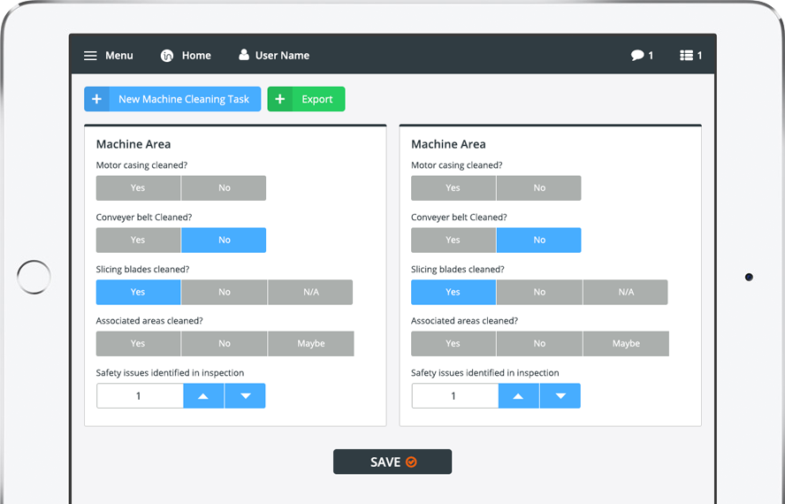Viewport: 785px width, 504px height.
Task: Select Maybe for Associated areas in right panel
Action: pos(626,344)
